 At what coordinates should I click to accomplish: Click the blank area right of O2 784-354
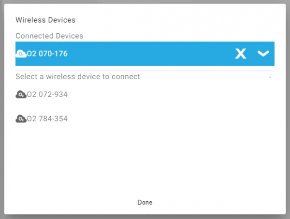point(169,119)
